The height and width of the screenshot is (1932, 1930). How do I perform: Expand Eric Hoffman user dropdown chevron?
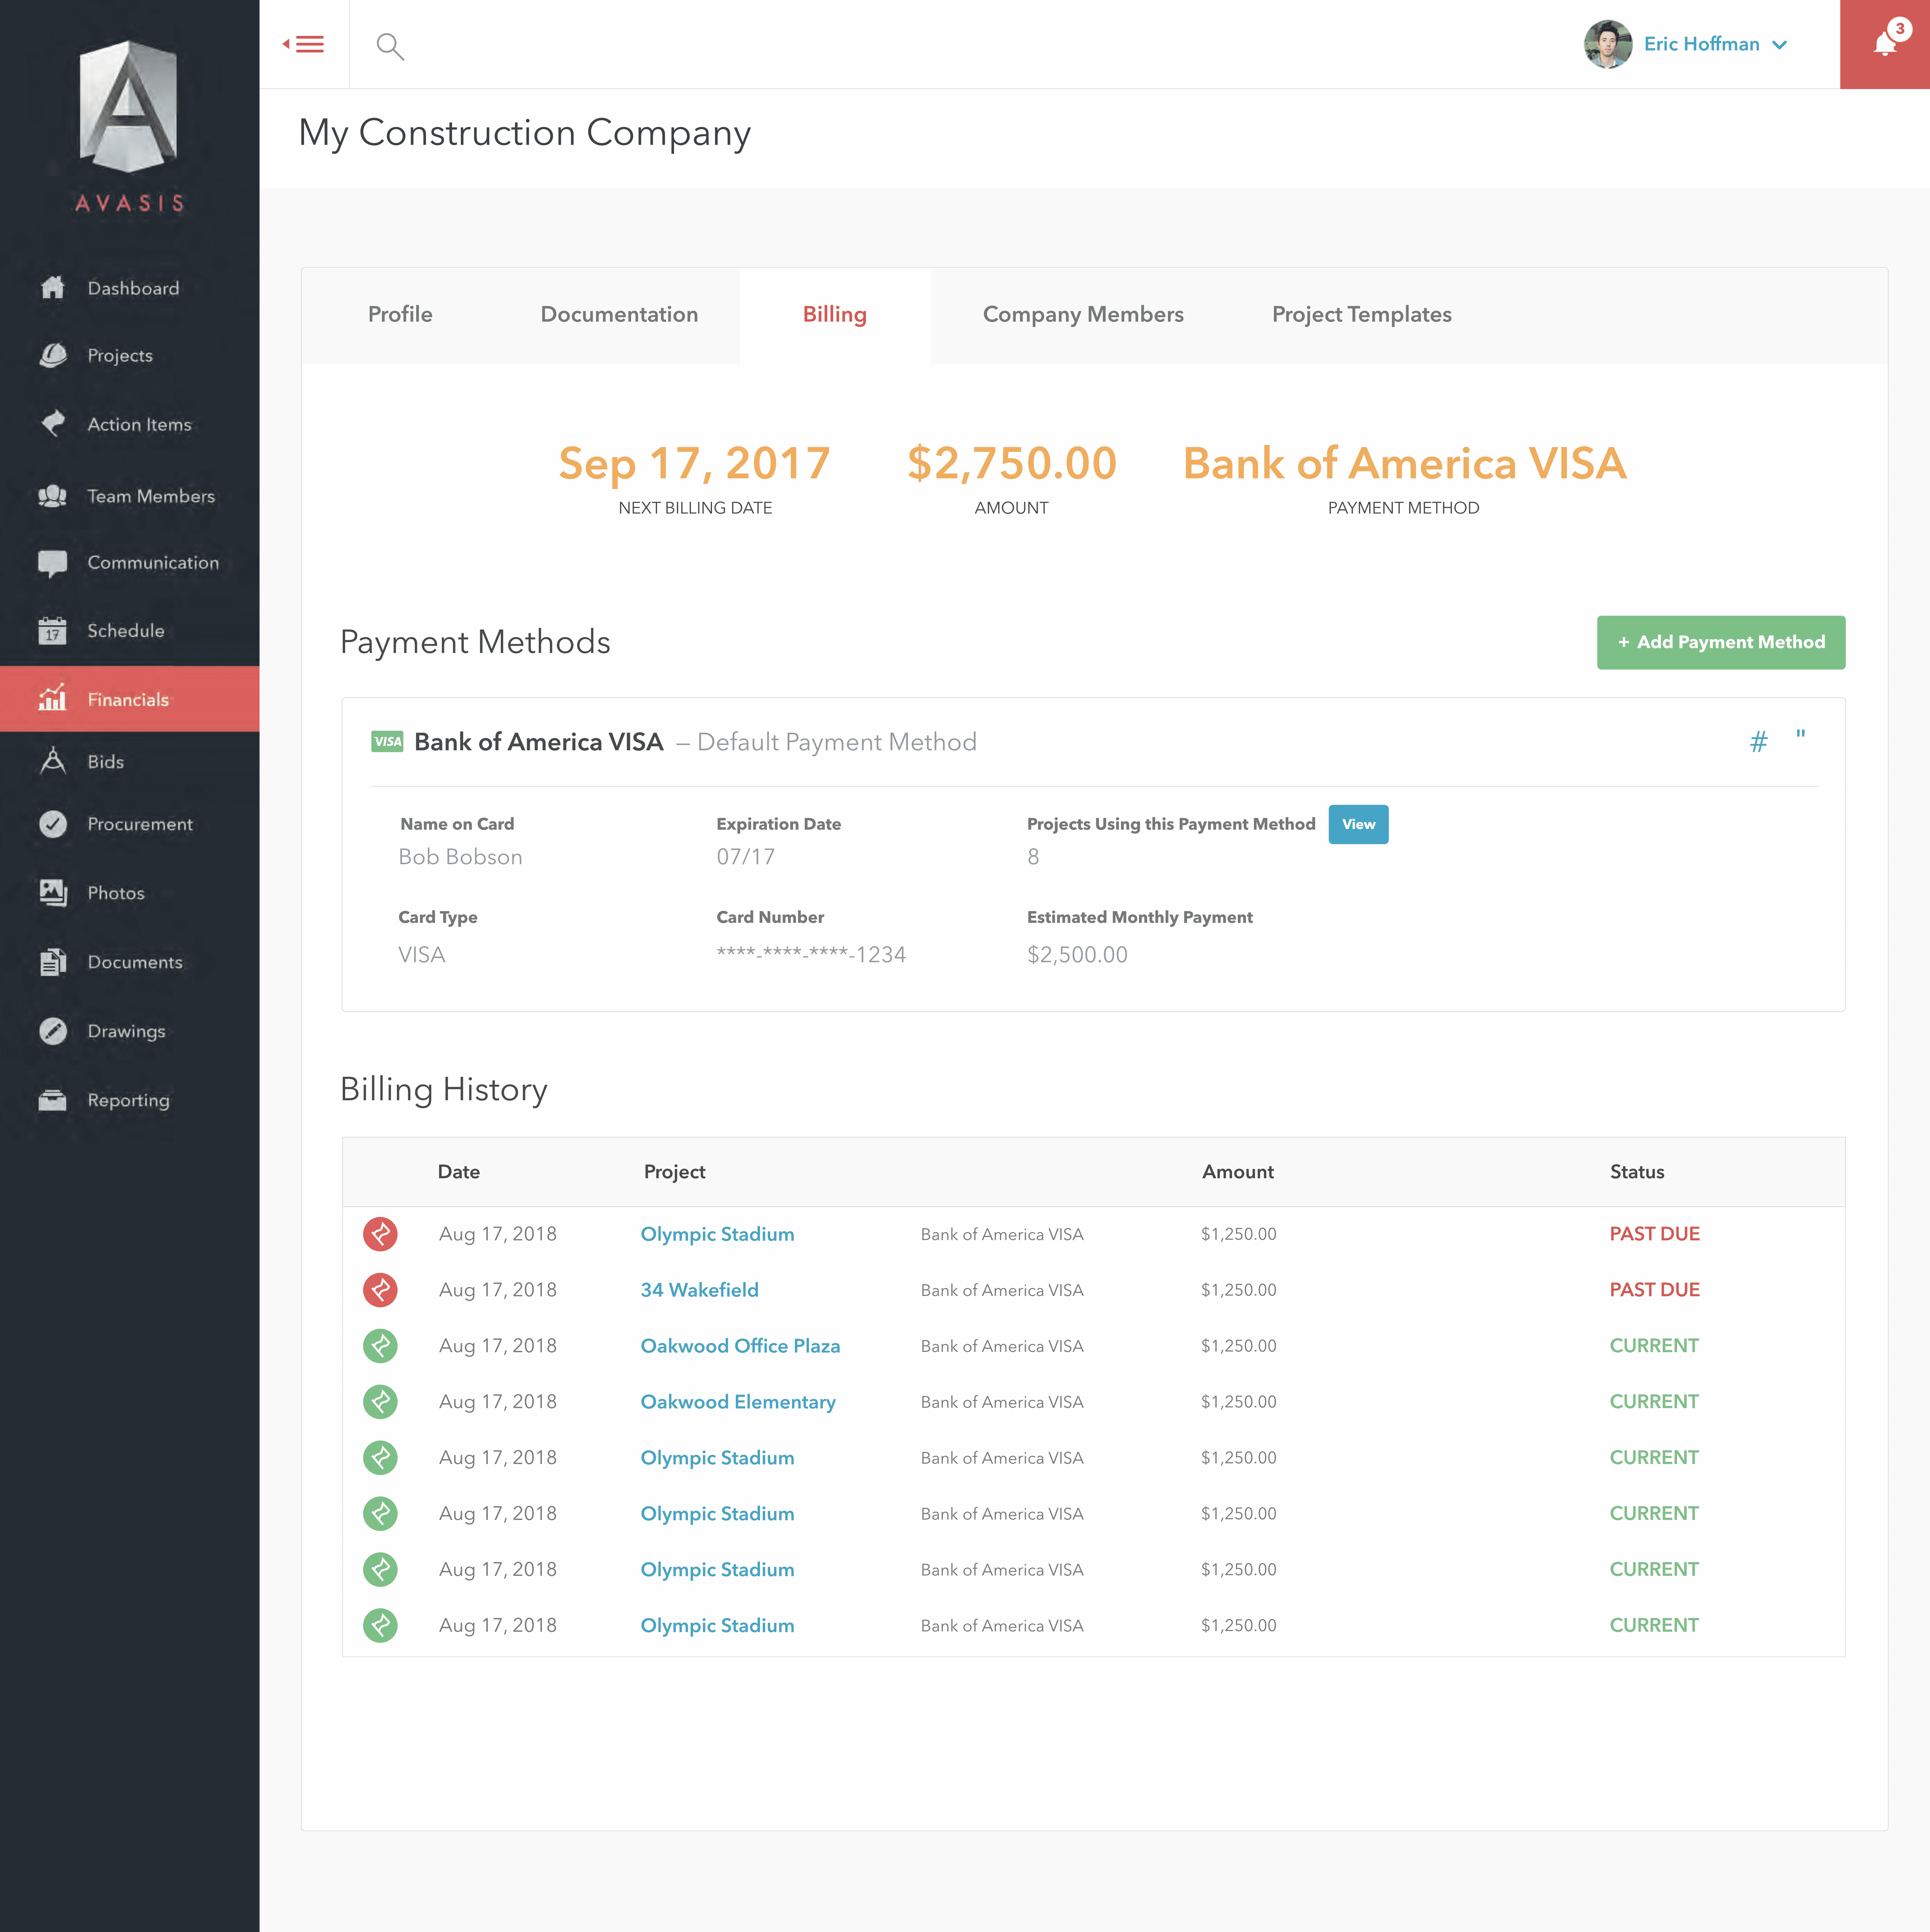click(1780, 45)
